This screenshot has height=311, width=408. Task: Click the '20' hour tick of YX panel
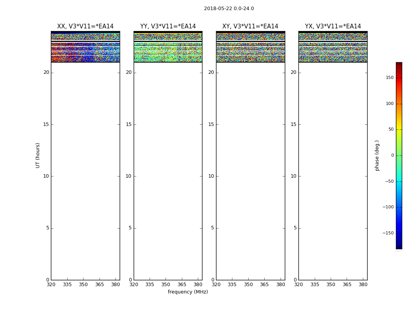point(294,72)
